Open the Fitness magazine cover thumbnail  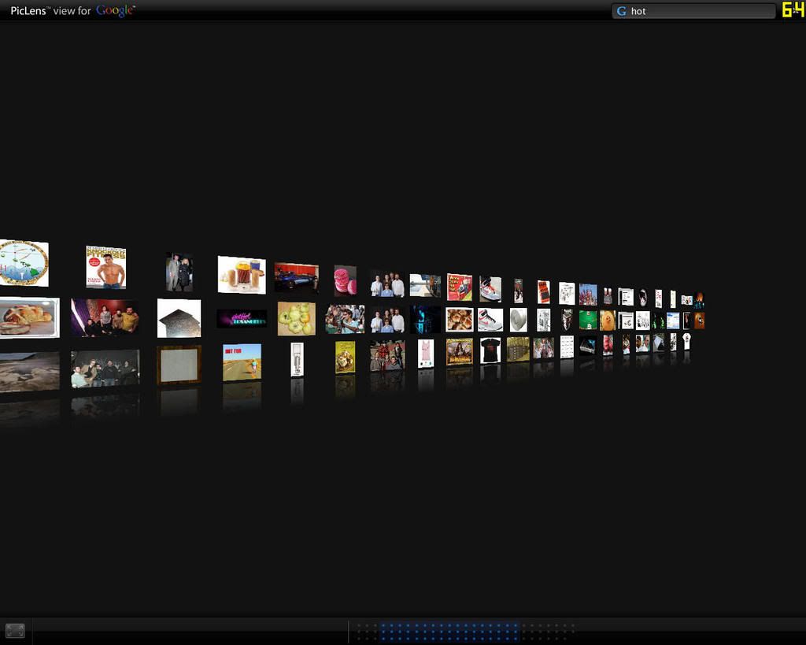pos(106,268)
